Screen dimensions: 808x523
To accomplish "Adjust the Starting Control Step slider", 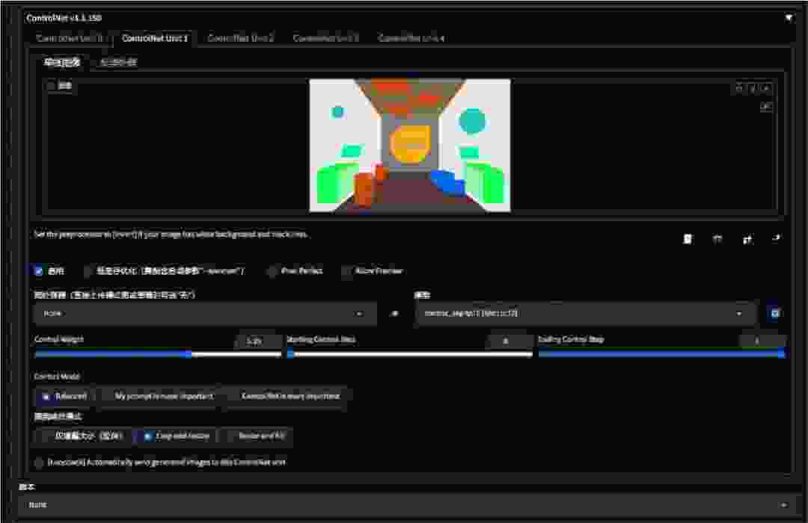I will click(410, 354).
